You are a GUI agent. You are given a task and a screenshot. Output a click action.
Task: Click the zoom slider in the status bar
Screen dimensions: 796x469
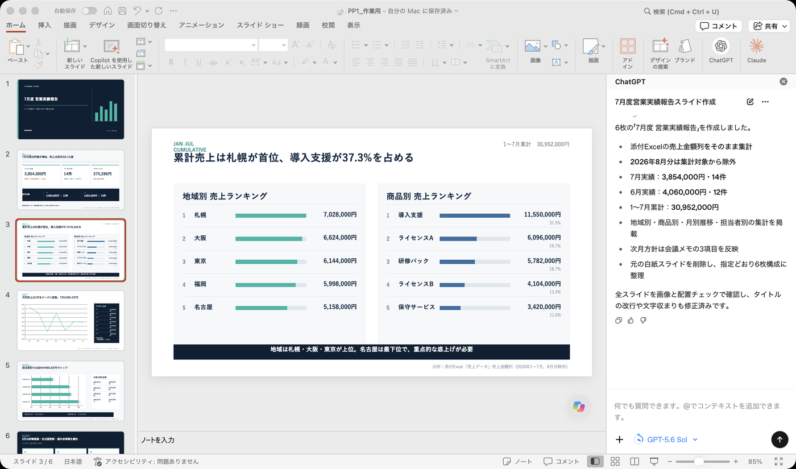click(x=699, y=462)
